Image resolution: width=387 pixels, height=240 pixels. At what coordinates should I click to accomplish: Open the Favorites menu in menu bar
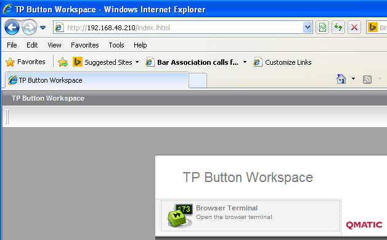(x=84, y=45)
